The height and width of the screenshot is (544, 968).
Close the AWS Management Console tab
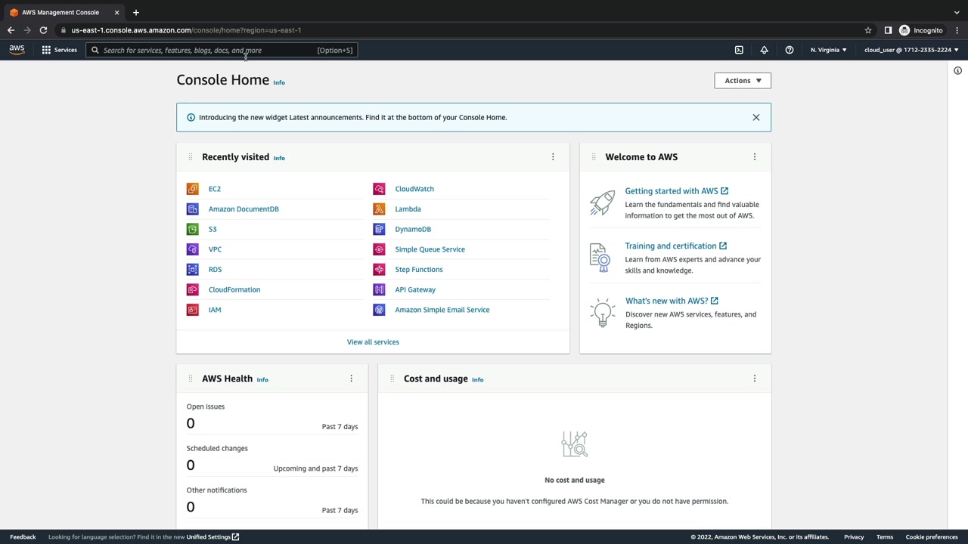(116, 12)
